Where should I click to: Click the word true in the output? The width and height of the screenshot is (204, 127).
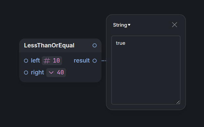[120, 43]
